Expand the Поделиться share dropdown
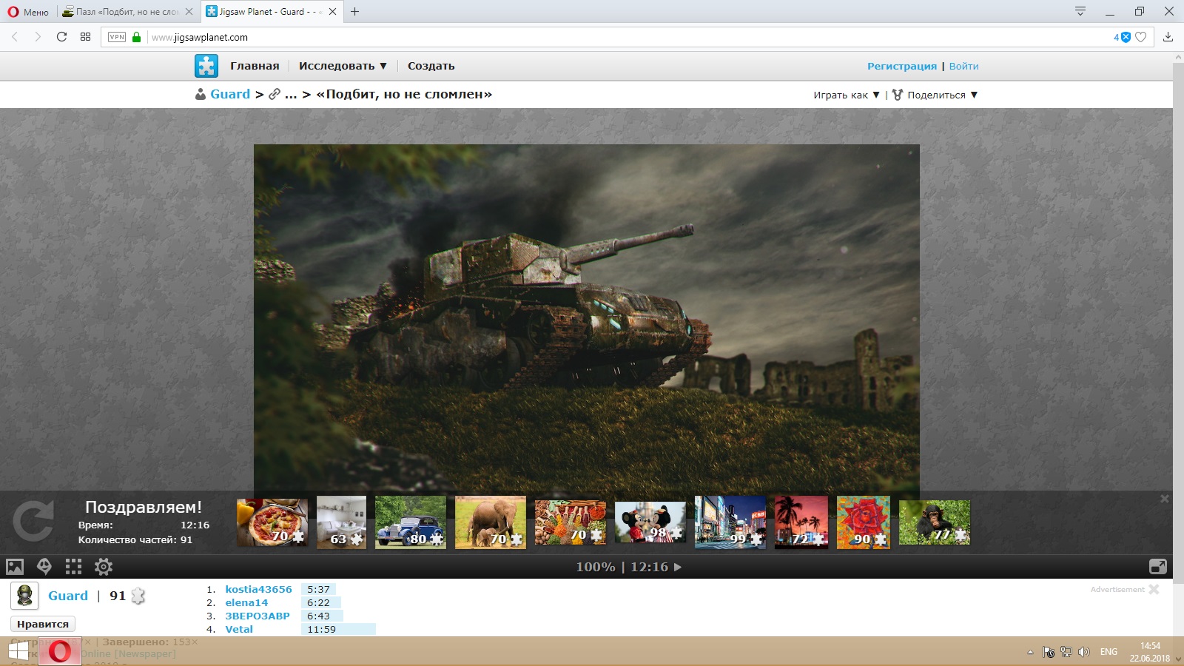 (935, 95)
